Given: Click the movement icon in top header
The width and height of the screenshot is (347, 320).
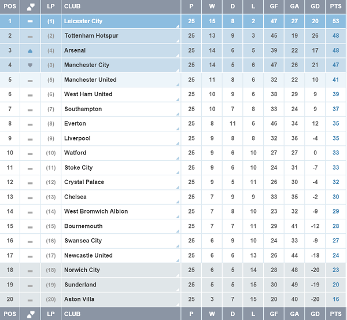Looking at the screenshot, I should (30, 7).
